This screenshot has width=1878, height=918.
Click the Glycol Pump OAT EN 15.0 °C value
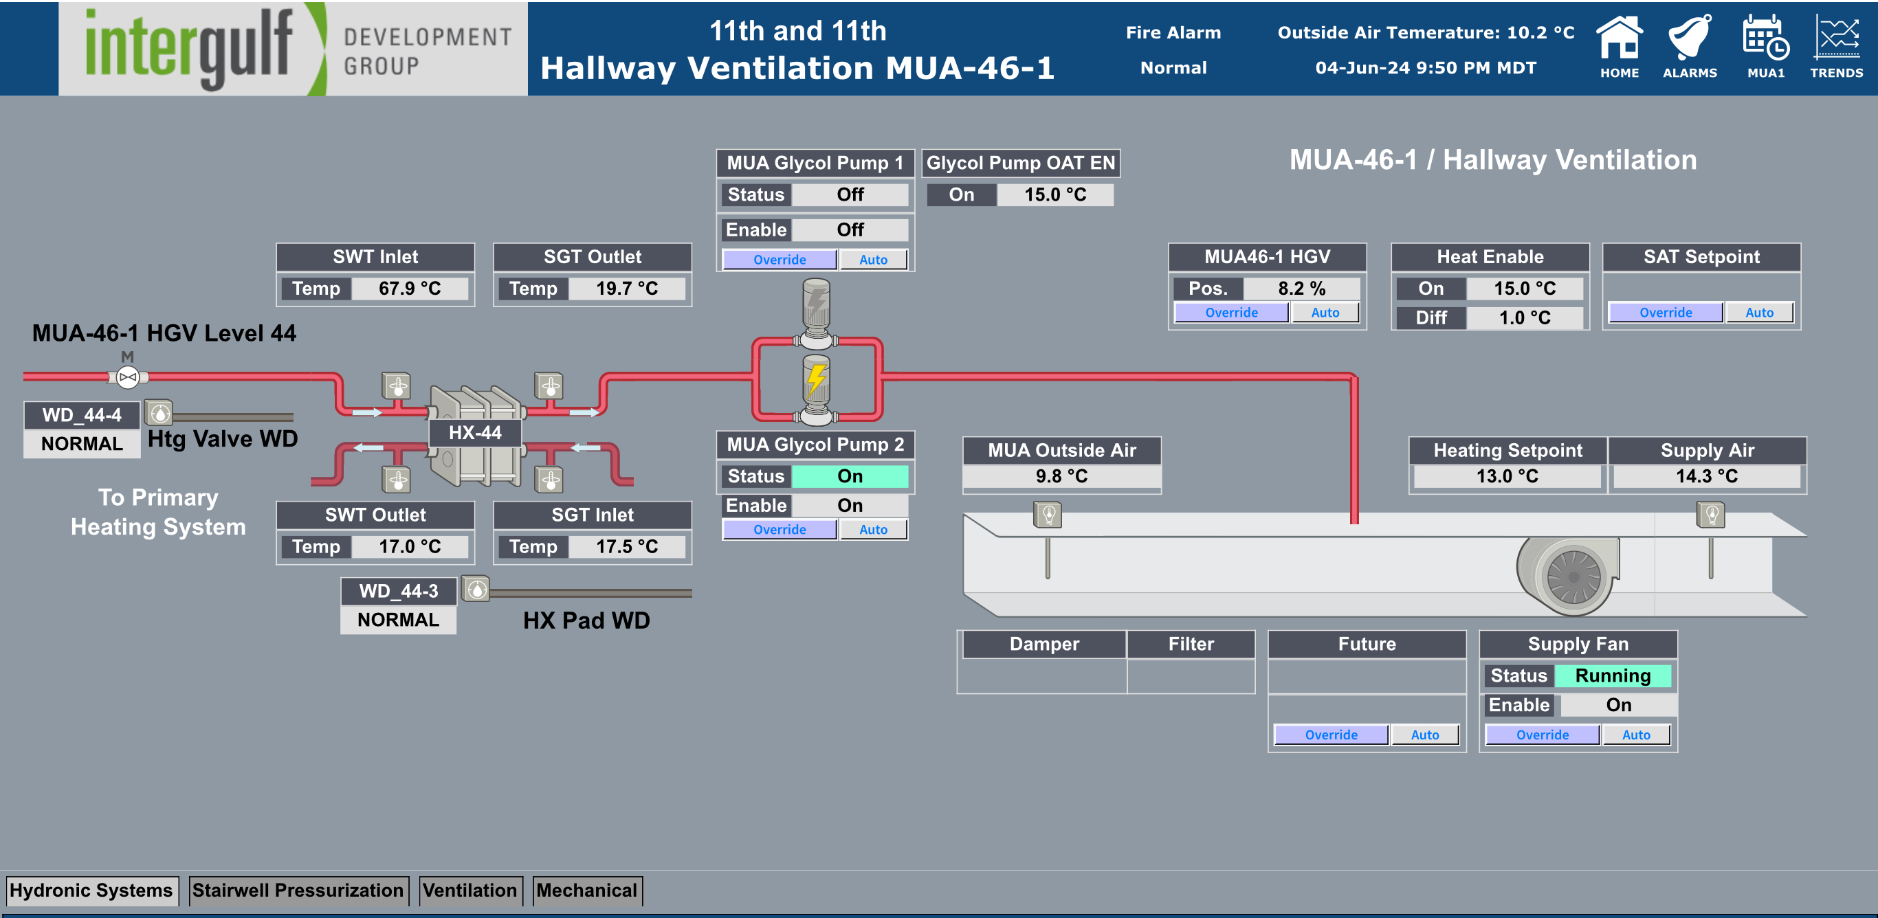(x=1055, y=195)
